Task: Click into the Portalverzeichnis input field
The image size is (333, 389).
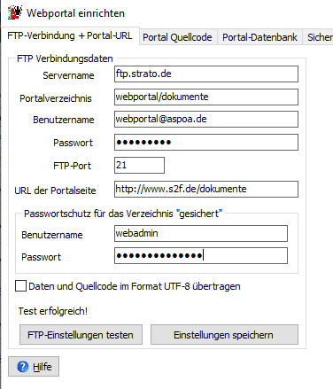Action: coord(206,97)
